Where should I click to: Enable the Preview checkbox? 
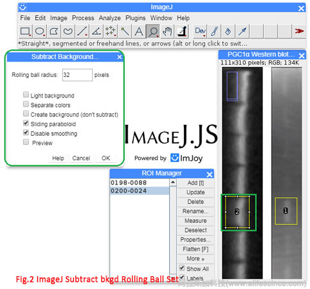pos(26,142)
